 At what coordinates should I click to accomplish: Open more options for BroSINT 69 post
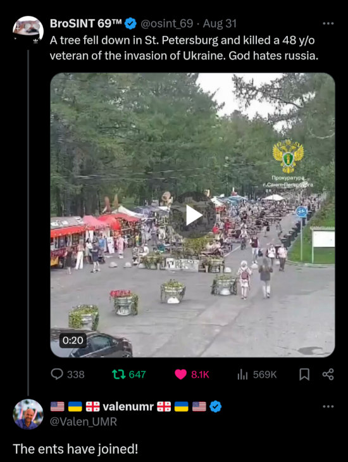point(328,23)
